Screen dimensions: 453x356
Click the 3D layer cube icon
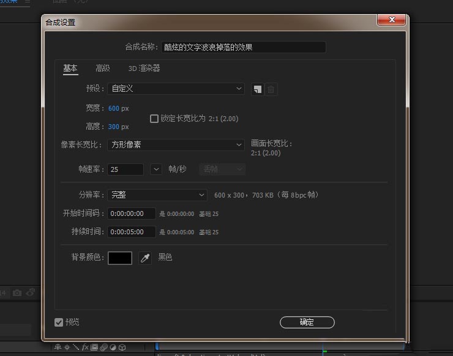click(122, 347)
